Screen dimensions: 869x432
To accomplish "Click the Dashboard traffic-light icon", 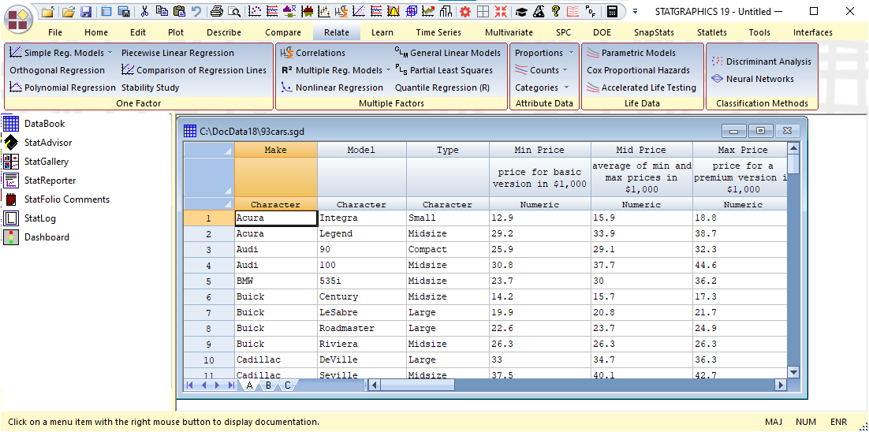I will tap(11, 237).
